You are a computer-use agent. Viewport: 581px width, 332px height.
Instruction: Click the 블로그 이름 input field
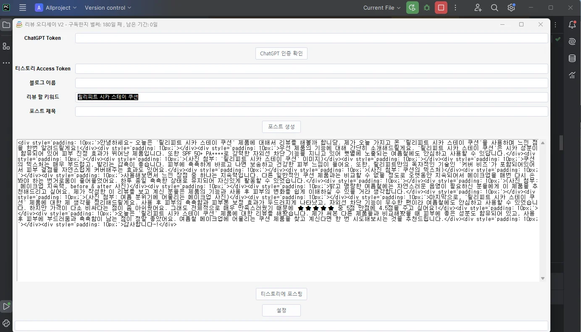coord(312,83)
